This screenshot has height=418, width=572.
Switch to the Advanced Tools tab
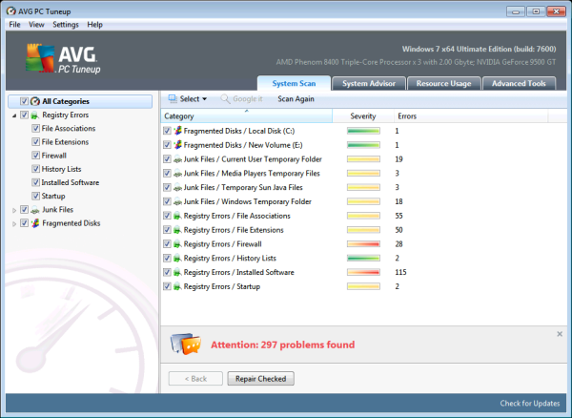(519, 84)
